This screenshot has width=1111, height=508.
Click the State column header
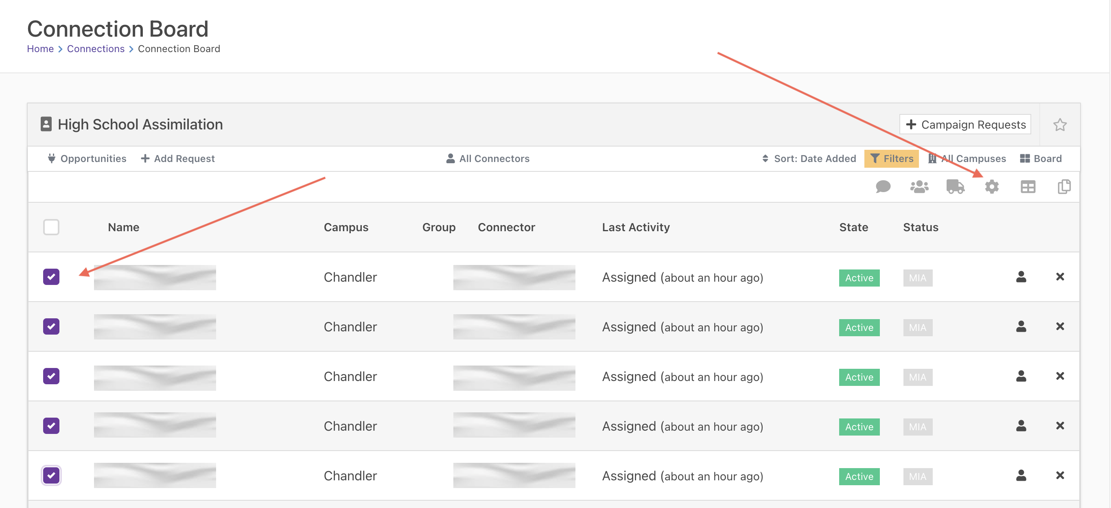[853, 227]
